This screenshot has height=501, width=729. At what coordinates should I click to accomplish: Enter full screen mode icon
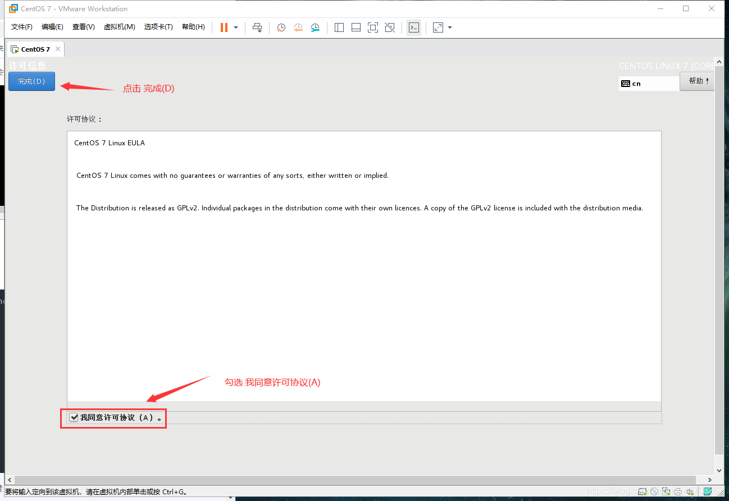tap(373, 27)
